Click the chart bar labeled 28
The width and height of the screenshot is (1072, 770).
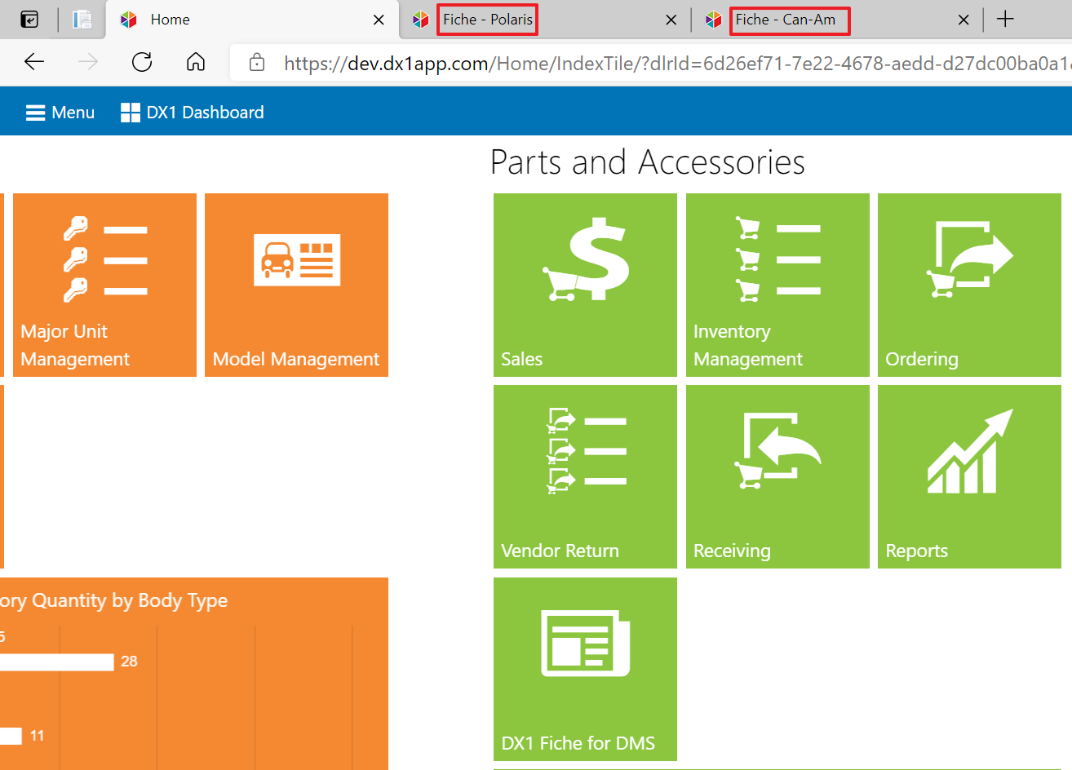56,662
